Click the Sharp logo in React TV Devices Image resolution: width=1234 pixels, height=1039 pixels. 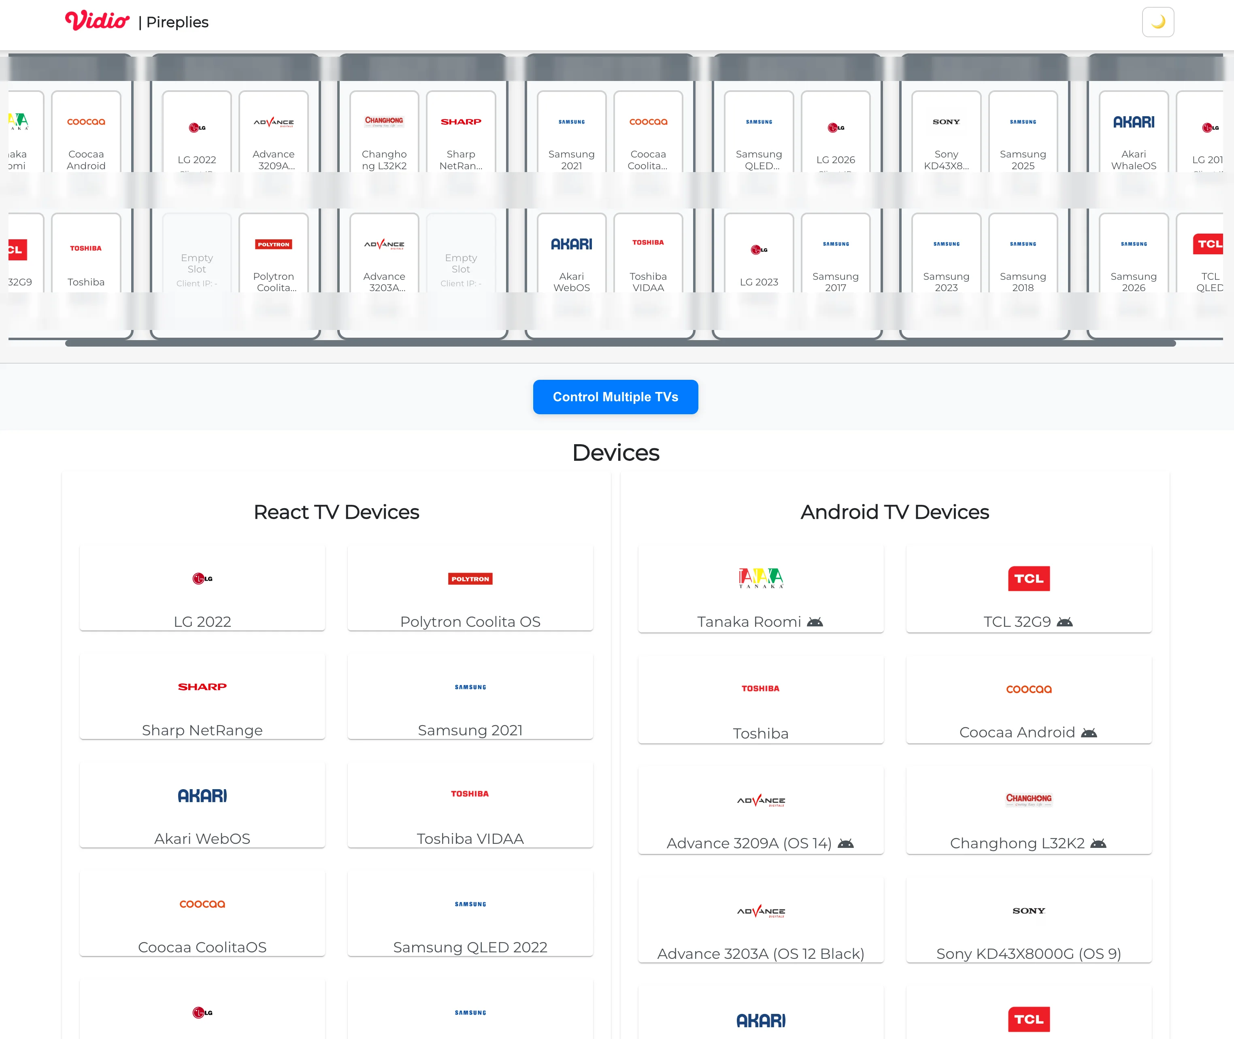[202, 687]
